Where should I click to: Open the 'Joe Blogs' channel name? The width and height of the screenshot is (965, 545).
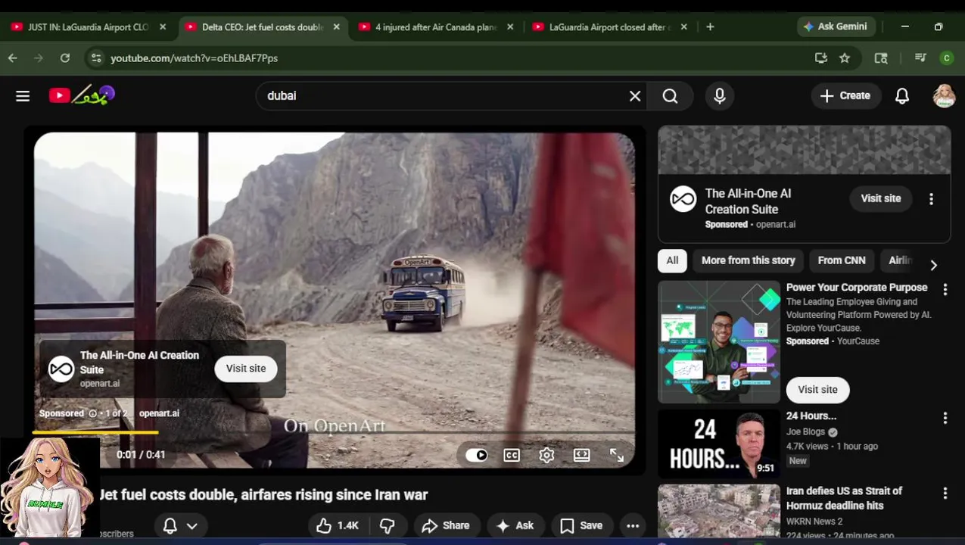point(805,432)
